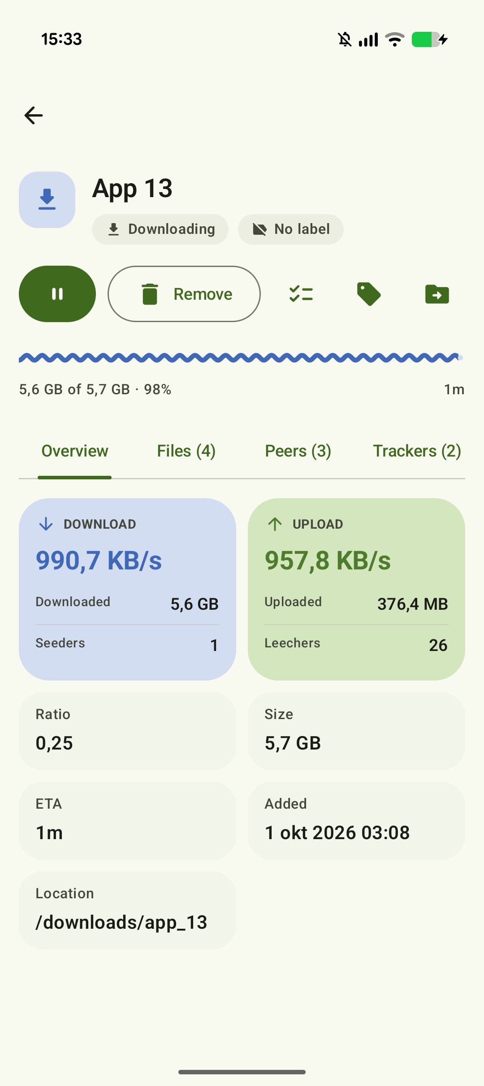Screen dimensions: 484x1086
Task: Pause the App 13 torrent
Action: 57,294
